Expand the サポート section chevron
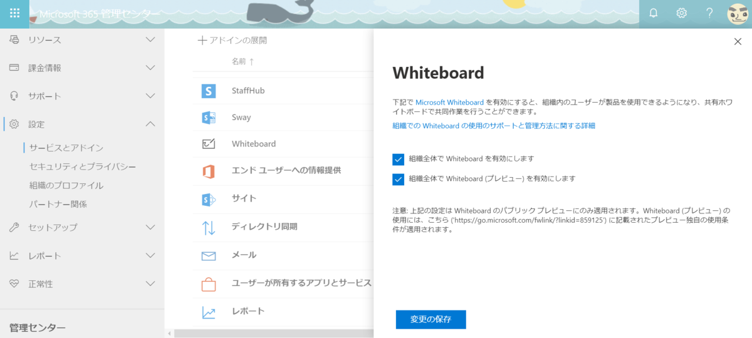752x338 pixels. coord(150,96)
